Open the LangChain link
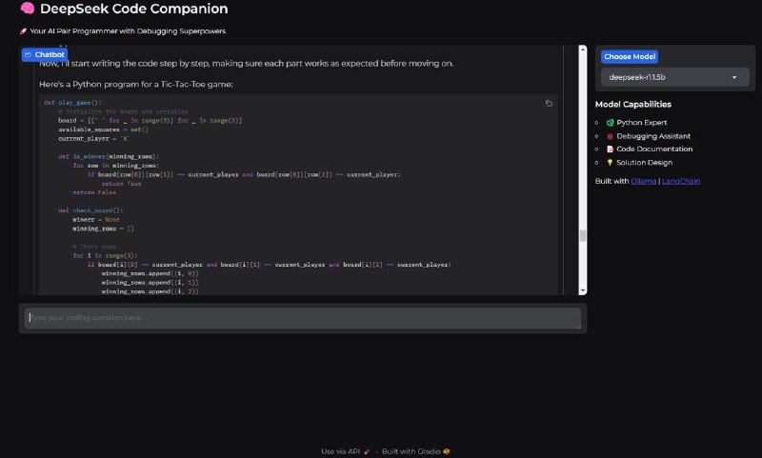Screen dimensions: 762x458 (x=681, y=181)
